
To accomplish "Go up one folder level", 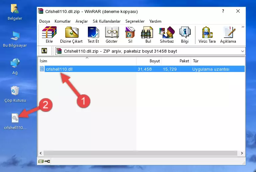I will 44,51.
